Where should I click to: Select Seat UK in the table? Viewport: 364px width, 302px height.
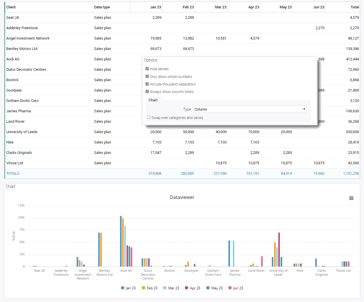pyautogui.click(x=13, y=18)
